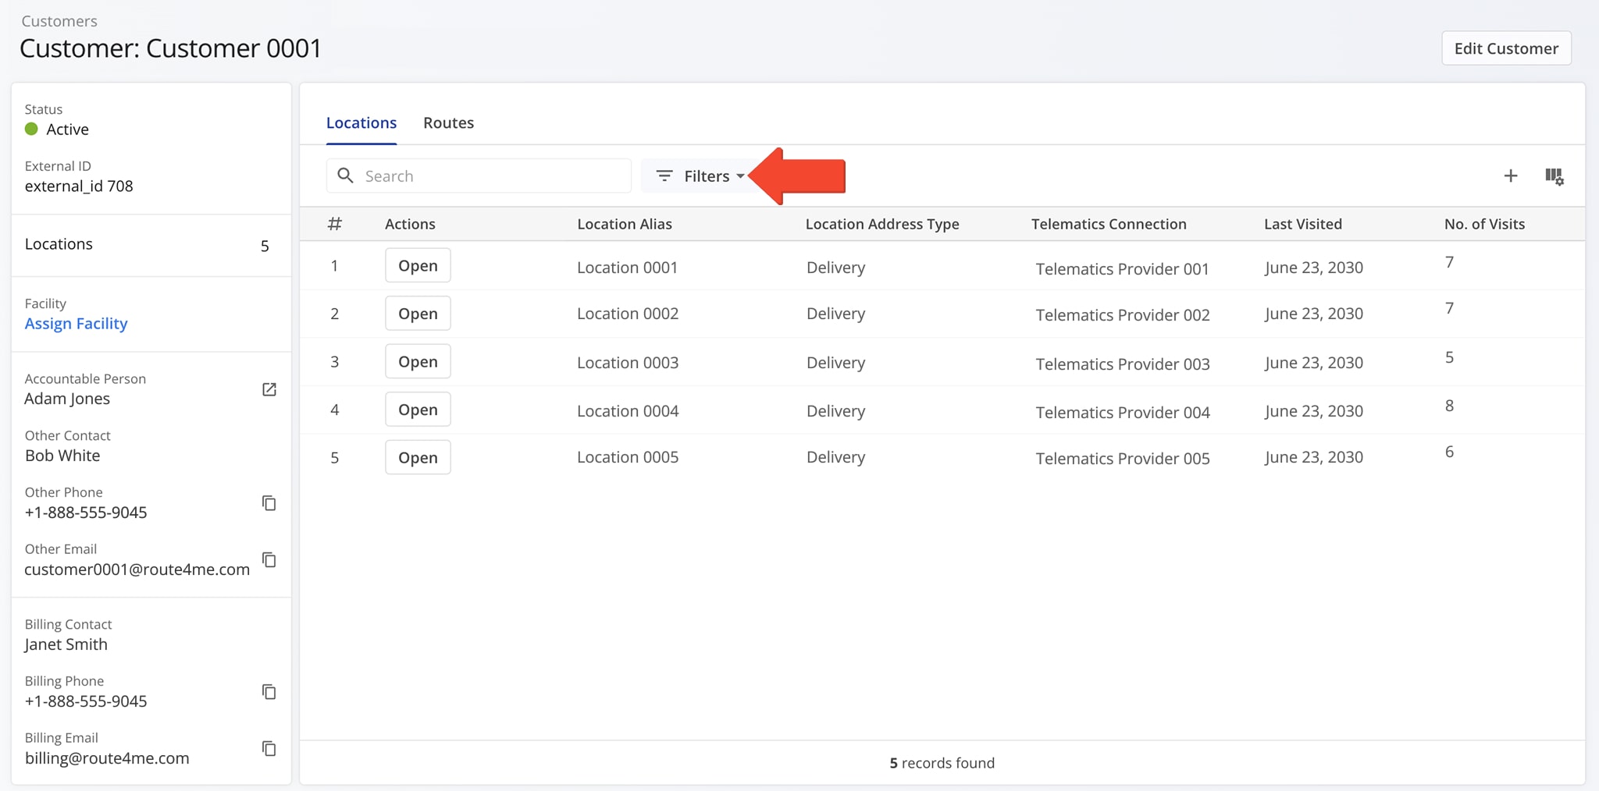Screen dimensions: 1599x791
Task: Go back via the Customers breadcrumb
Action: (x=59, y=20)
